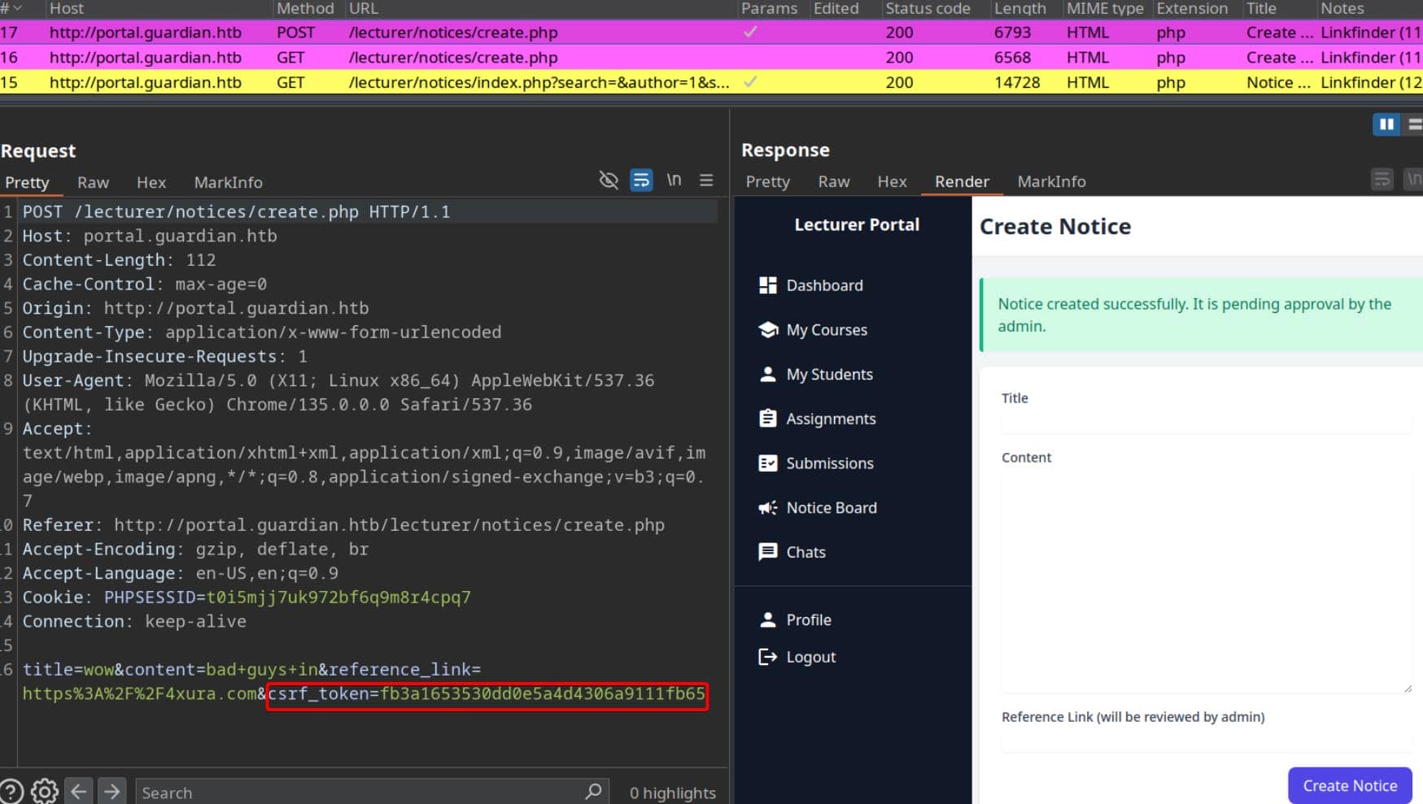Viewport: 1423px width, 804px height.
Task: Click the Lecturer Portal heading
Action: point(857,224)
